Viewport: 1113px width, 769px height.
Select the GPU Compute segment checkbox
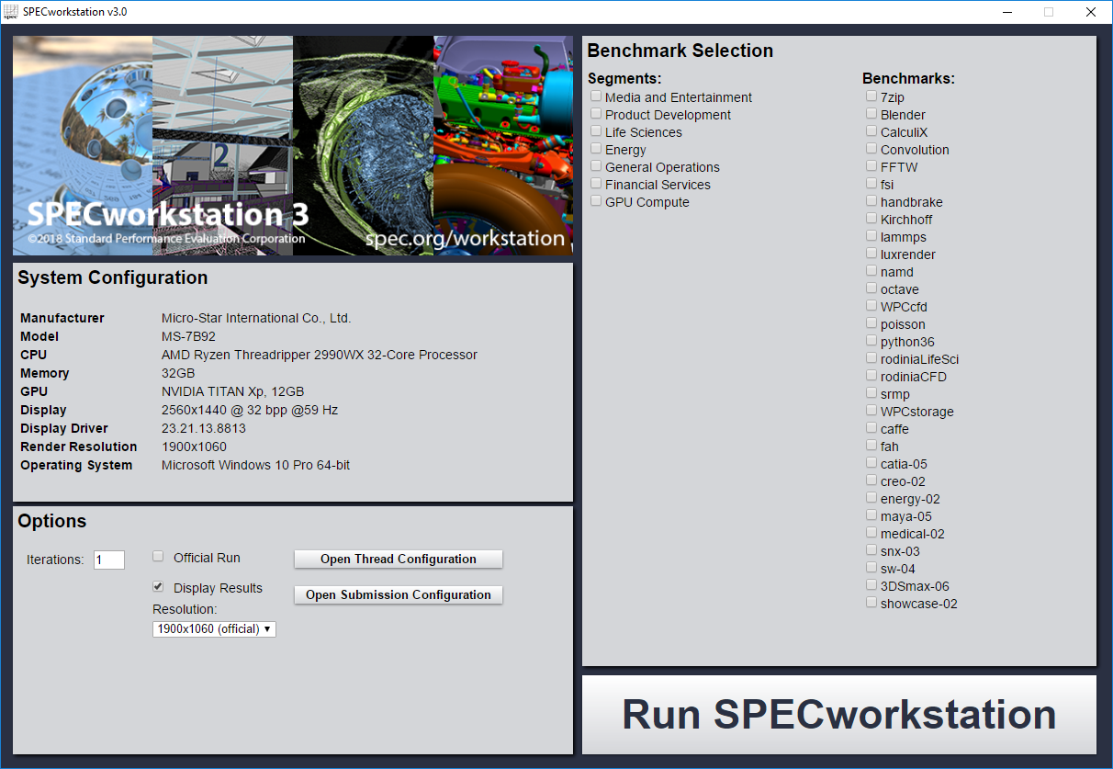(596, 200)
